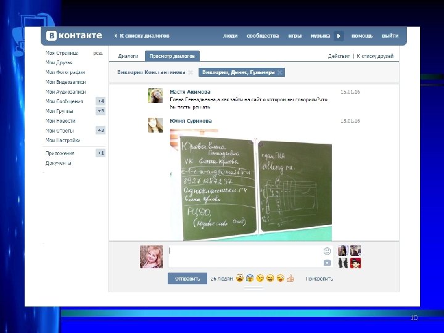Viewport: 444px width, 333px height.
Task: Close Виктория, Денис, Гульмира dialog tab
Action: click(280, 73)
